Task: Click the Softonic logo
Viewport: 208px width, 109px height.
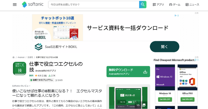Action: (33, 4)
